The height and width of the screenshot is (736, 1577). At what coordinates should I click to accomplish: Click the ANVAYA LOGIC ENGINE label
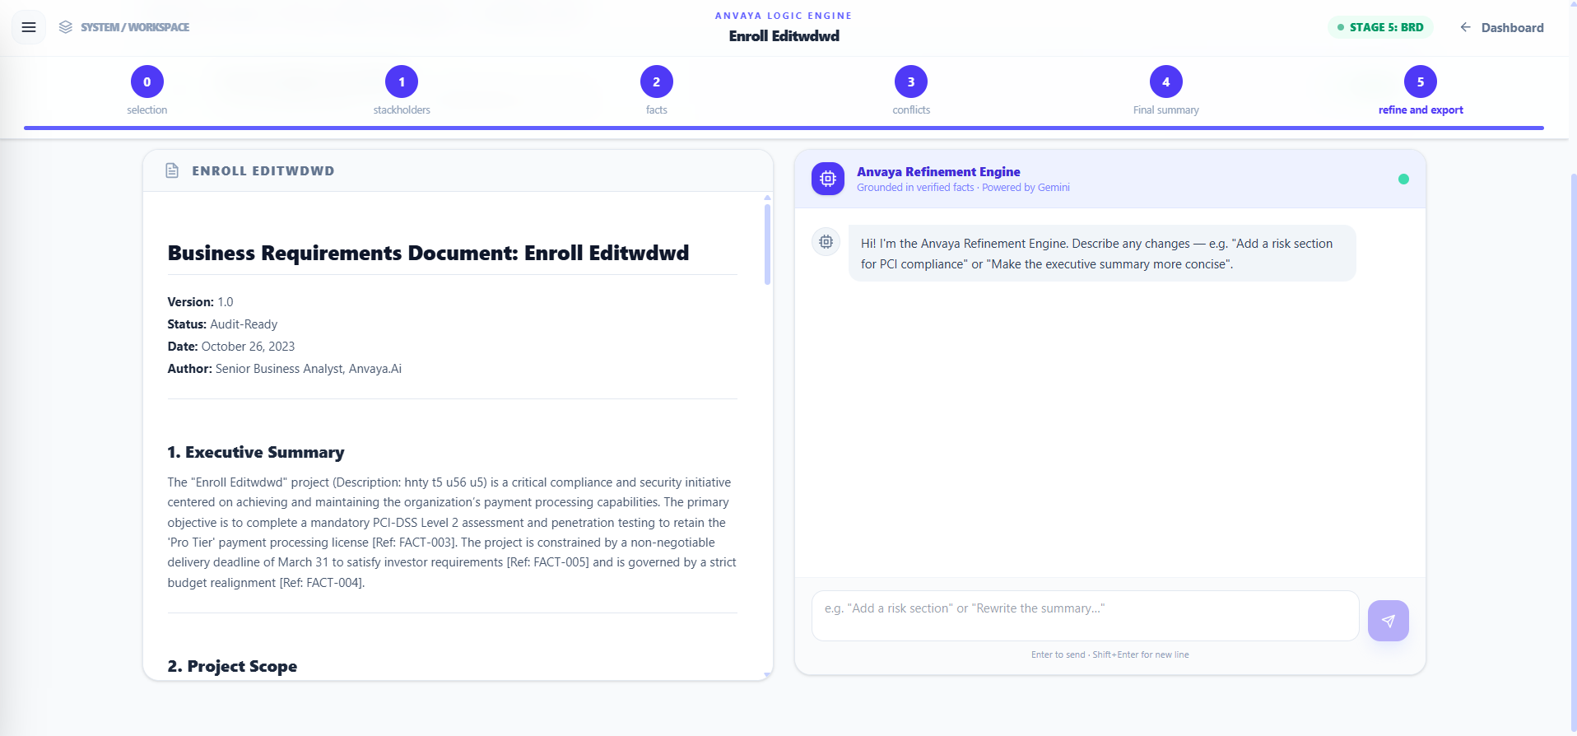[784, 16]
